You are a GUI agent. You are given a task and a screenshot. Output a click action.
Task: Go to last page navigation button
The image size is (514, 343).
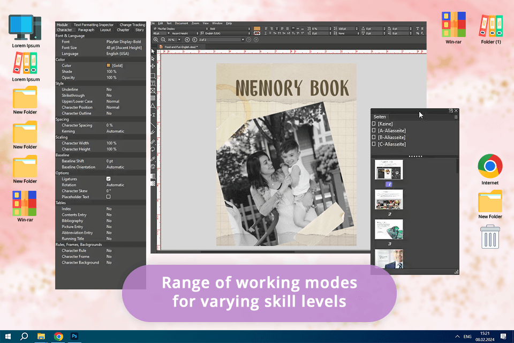[x=256, y=40]
